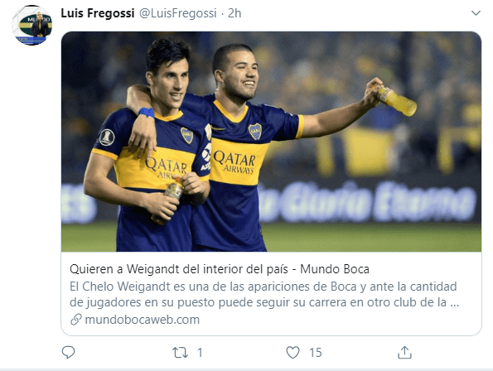Open the @LuisFregossi handle
This screenshot has width=493, height=371.
[x=178, y=13]
